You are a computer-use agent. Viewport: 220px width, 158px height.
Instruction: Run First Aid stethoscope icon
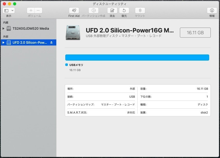coord(74,10)
